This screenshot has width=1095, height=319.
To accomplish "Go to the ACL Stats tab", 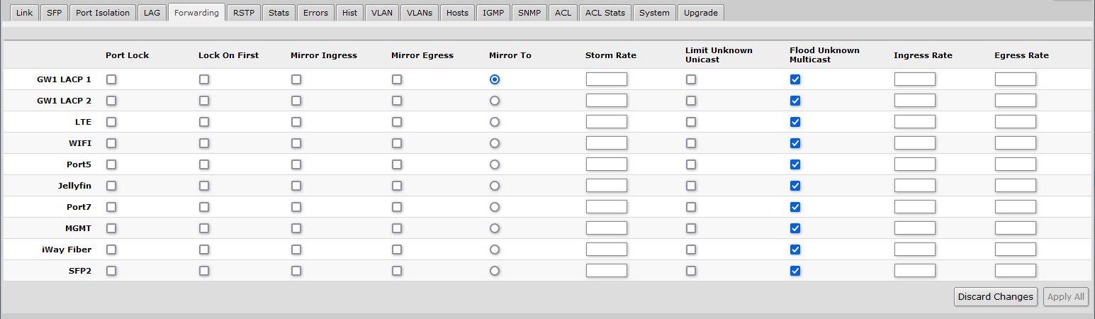I will point(605,13).
